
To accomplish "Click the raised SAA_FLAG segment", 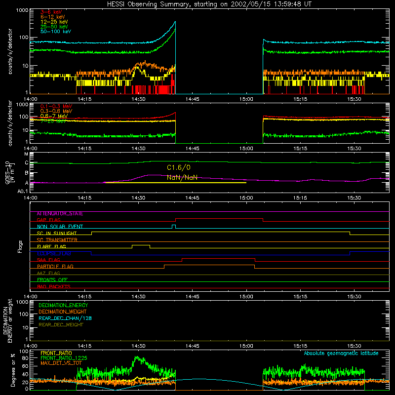I will [x=218, y=258].
